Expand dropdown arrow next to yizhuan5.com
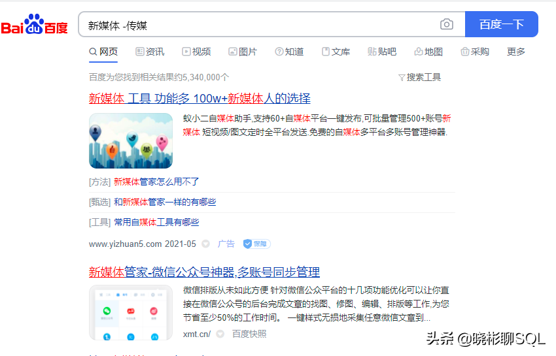 tap(205, 244)
